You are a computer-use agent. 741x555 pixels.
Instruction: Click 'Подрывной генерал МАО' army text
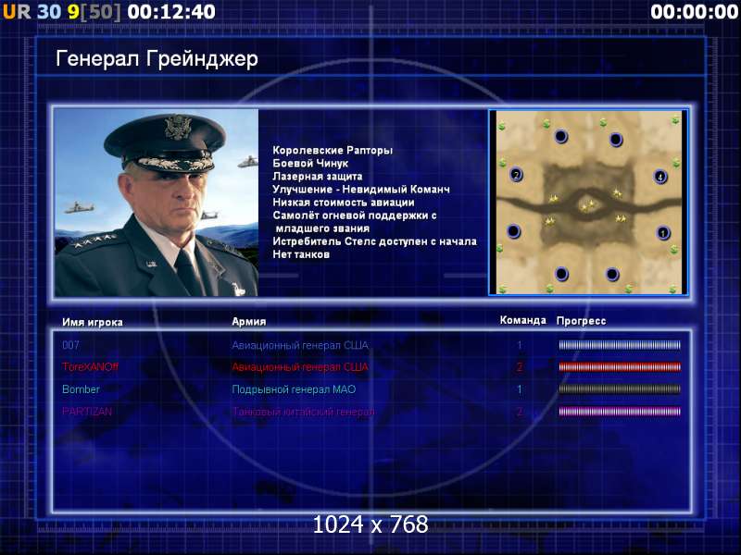point(294,389)
